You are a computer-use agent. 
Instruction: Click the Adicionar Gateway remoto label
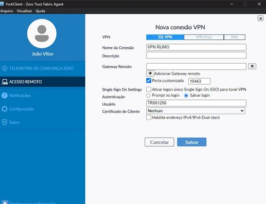(x=177, y=73)
